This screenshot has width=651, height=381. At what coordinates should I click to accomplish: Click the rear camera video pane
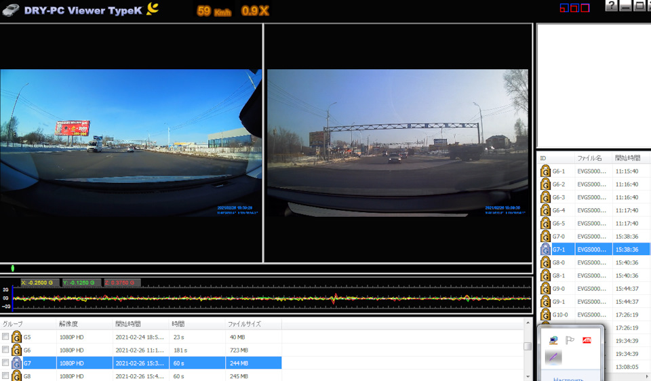[x=398, y=142]
